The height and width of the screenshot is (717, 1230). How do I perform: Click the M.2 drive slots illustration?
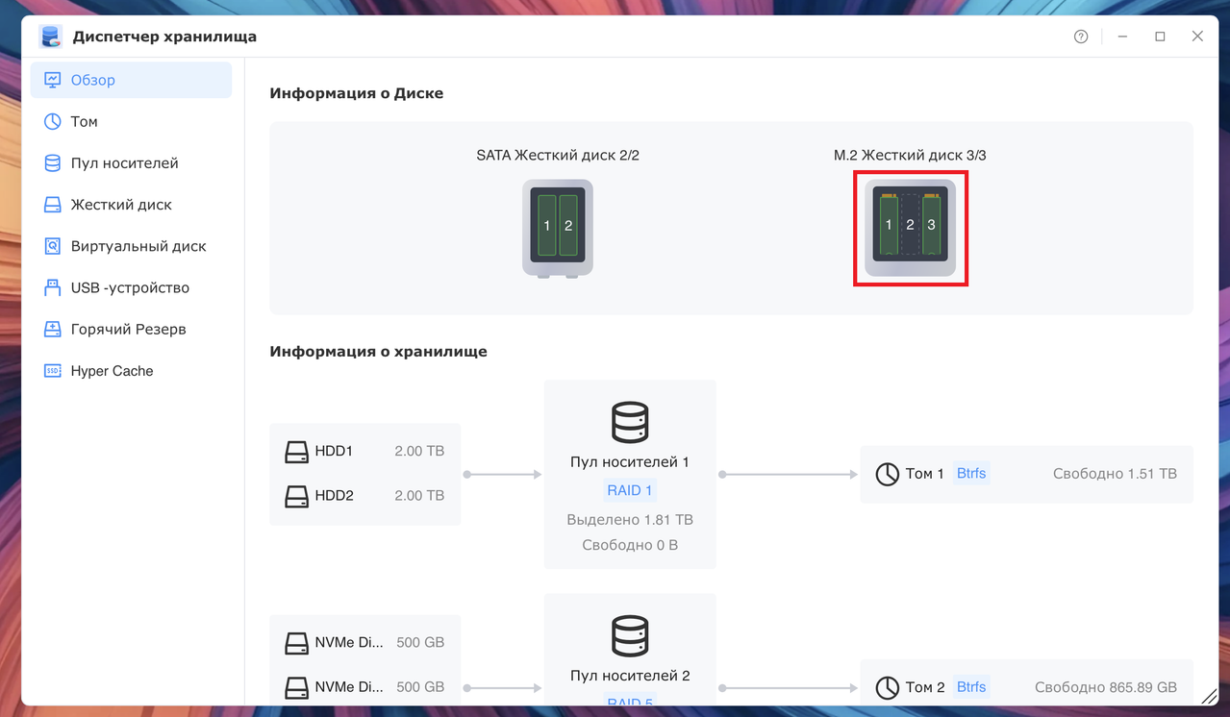click(910, 227)
